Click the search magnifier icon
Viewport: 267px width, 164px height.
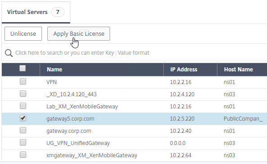(x=9, y=53)
